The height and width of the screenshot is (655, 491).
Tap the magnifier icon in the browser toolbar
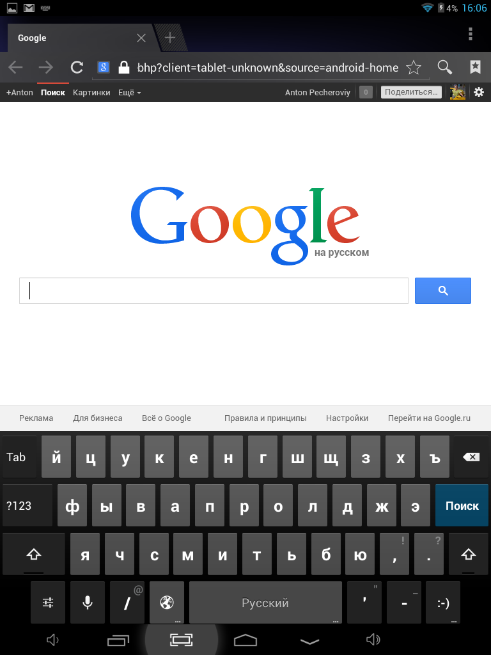click(x=445, y=67)
